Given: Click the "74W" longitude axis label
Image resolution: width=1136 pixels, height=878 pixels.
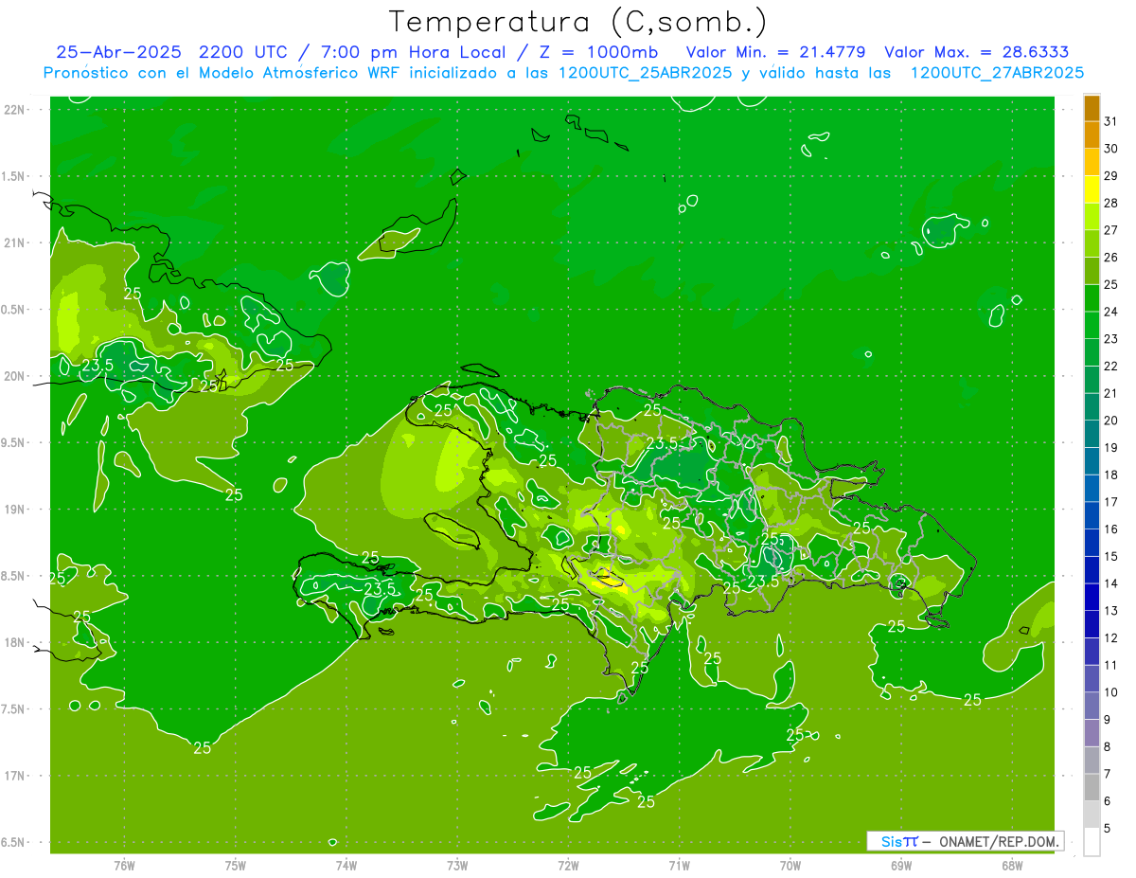Looking at the screenshot, I should tap(346, 866).
